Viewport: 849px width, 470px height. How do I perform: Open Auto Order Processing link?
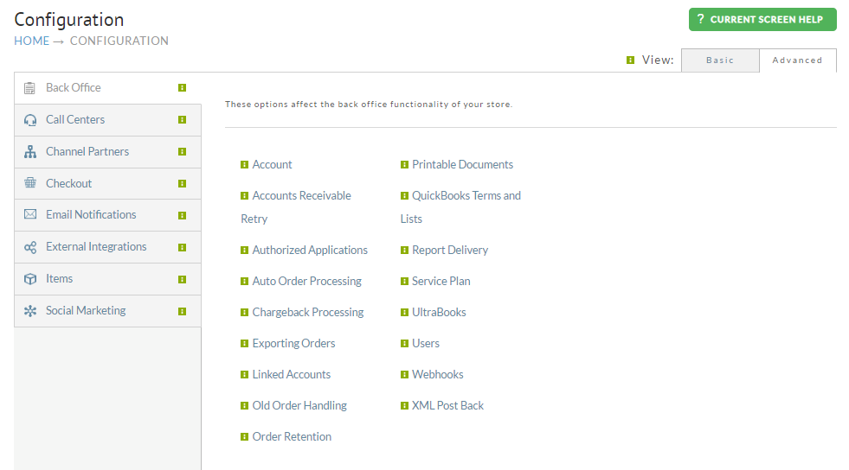[307, 281]
